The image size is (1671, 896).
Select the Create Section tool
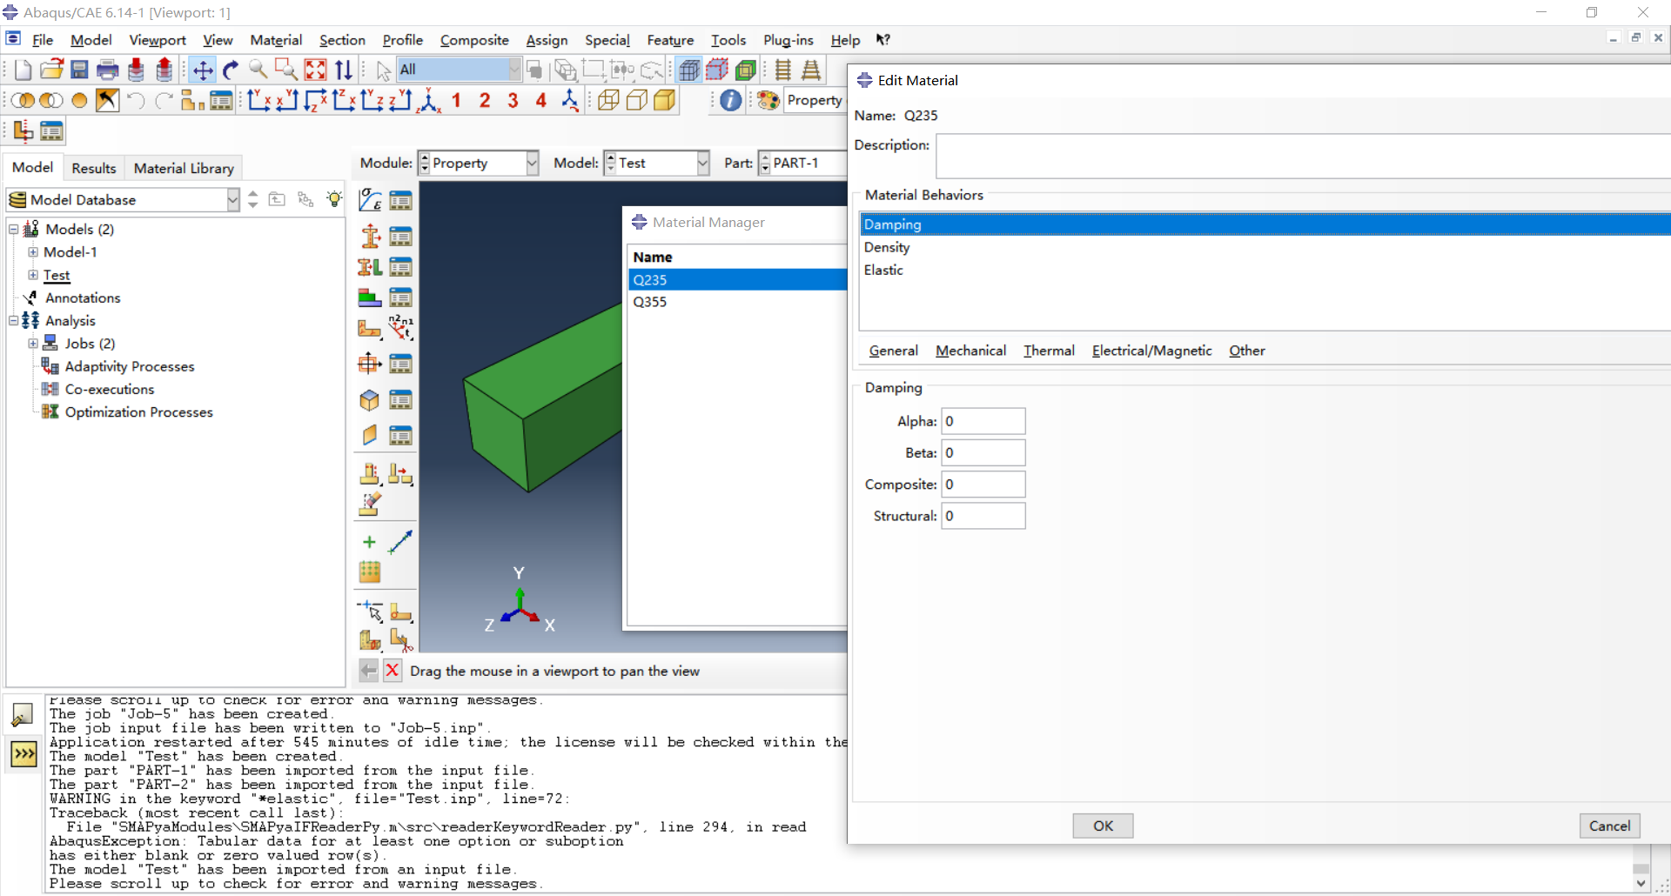tap(369, 235)
